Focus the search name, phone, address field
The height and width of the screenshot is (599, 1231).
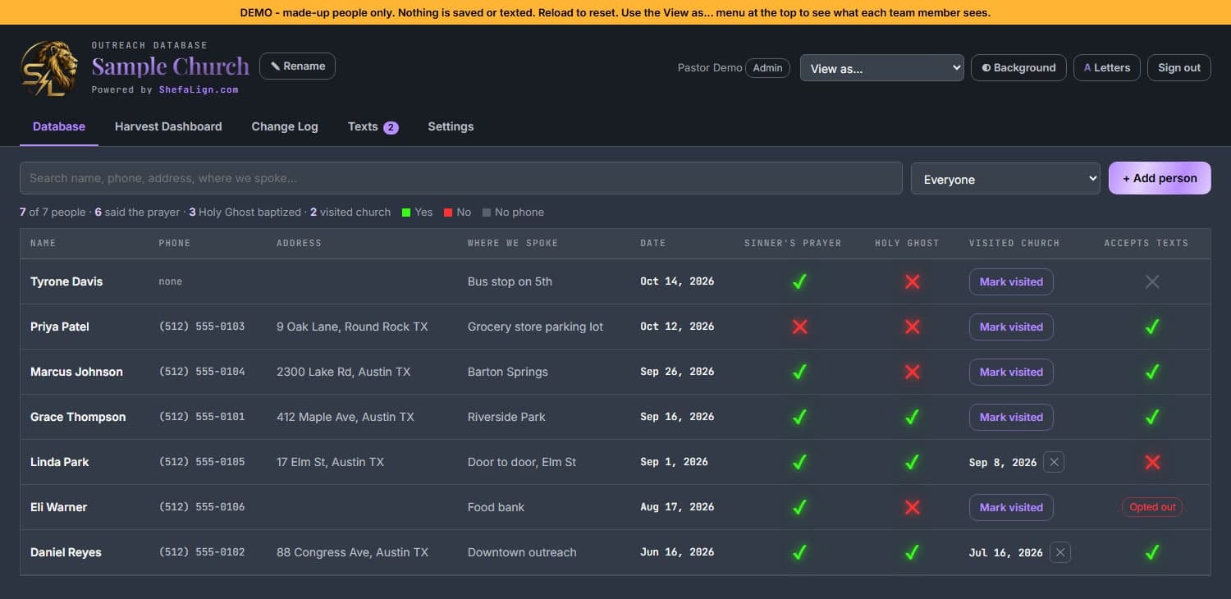click(x=461, y=178)
